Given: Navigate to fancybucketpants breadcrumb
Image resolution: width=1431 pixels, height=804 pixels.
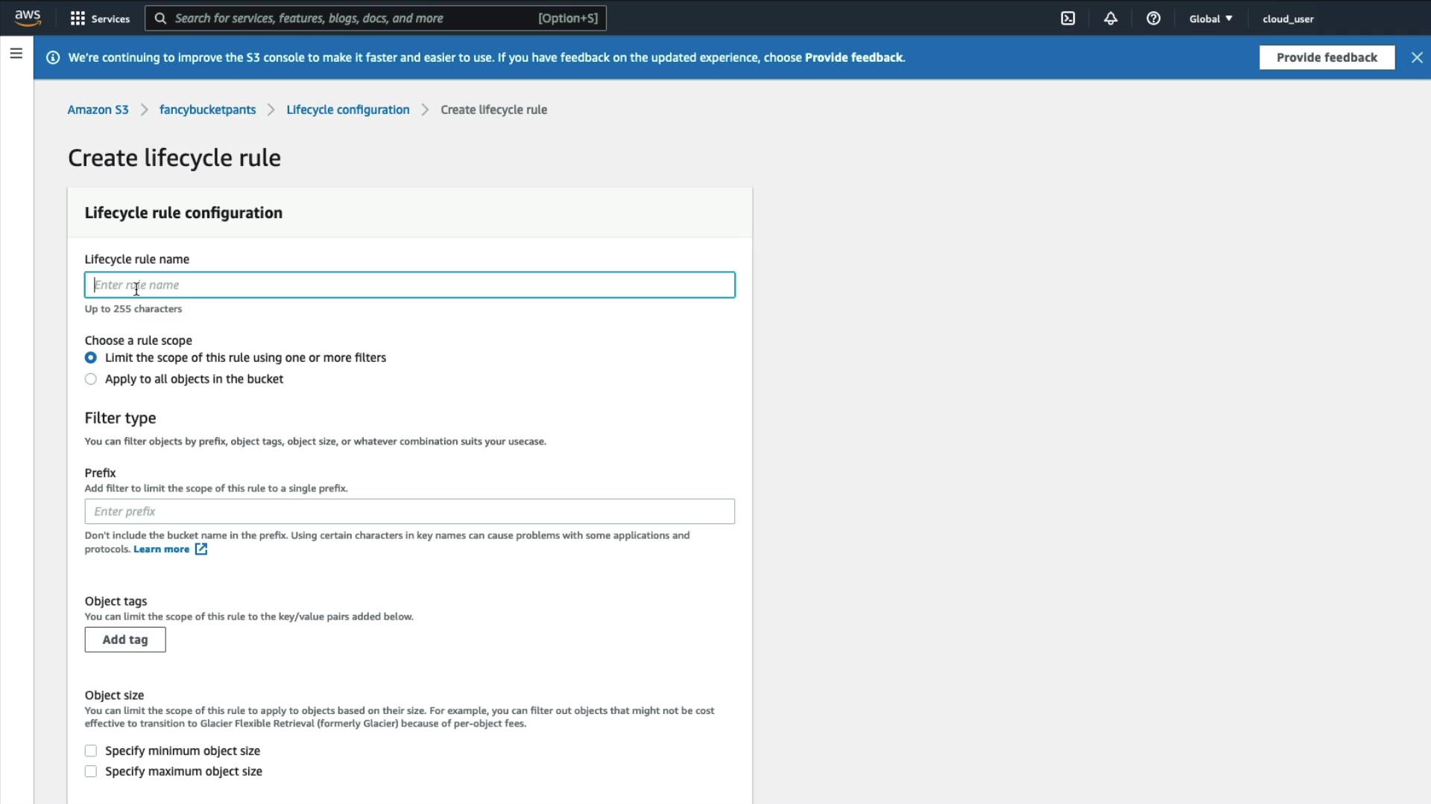Looking at the screenshot, I should point(207,109).
